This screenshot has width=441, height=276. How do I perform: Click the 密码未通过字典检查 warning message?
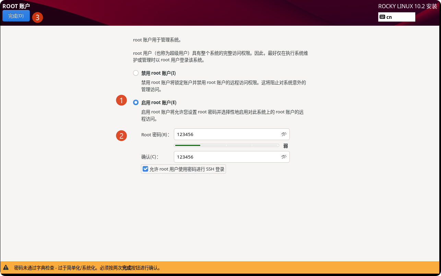pos(87,268)
